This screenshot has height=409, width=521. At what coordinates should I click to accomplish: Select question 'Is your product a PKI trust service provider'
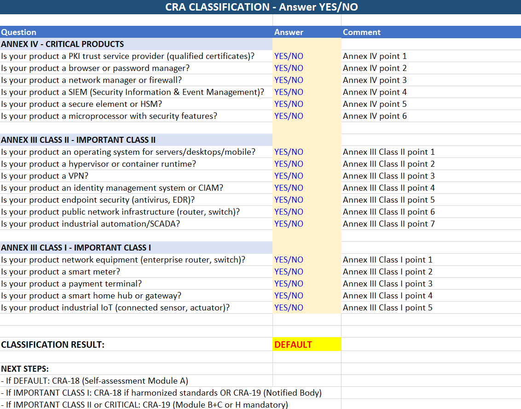point(128,56)
